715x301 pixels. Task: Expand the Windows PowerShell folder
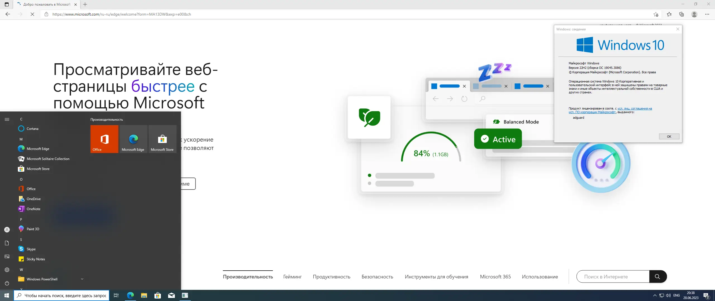(82, 279)
